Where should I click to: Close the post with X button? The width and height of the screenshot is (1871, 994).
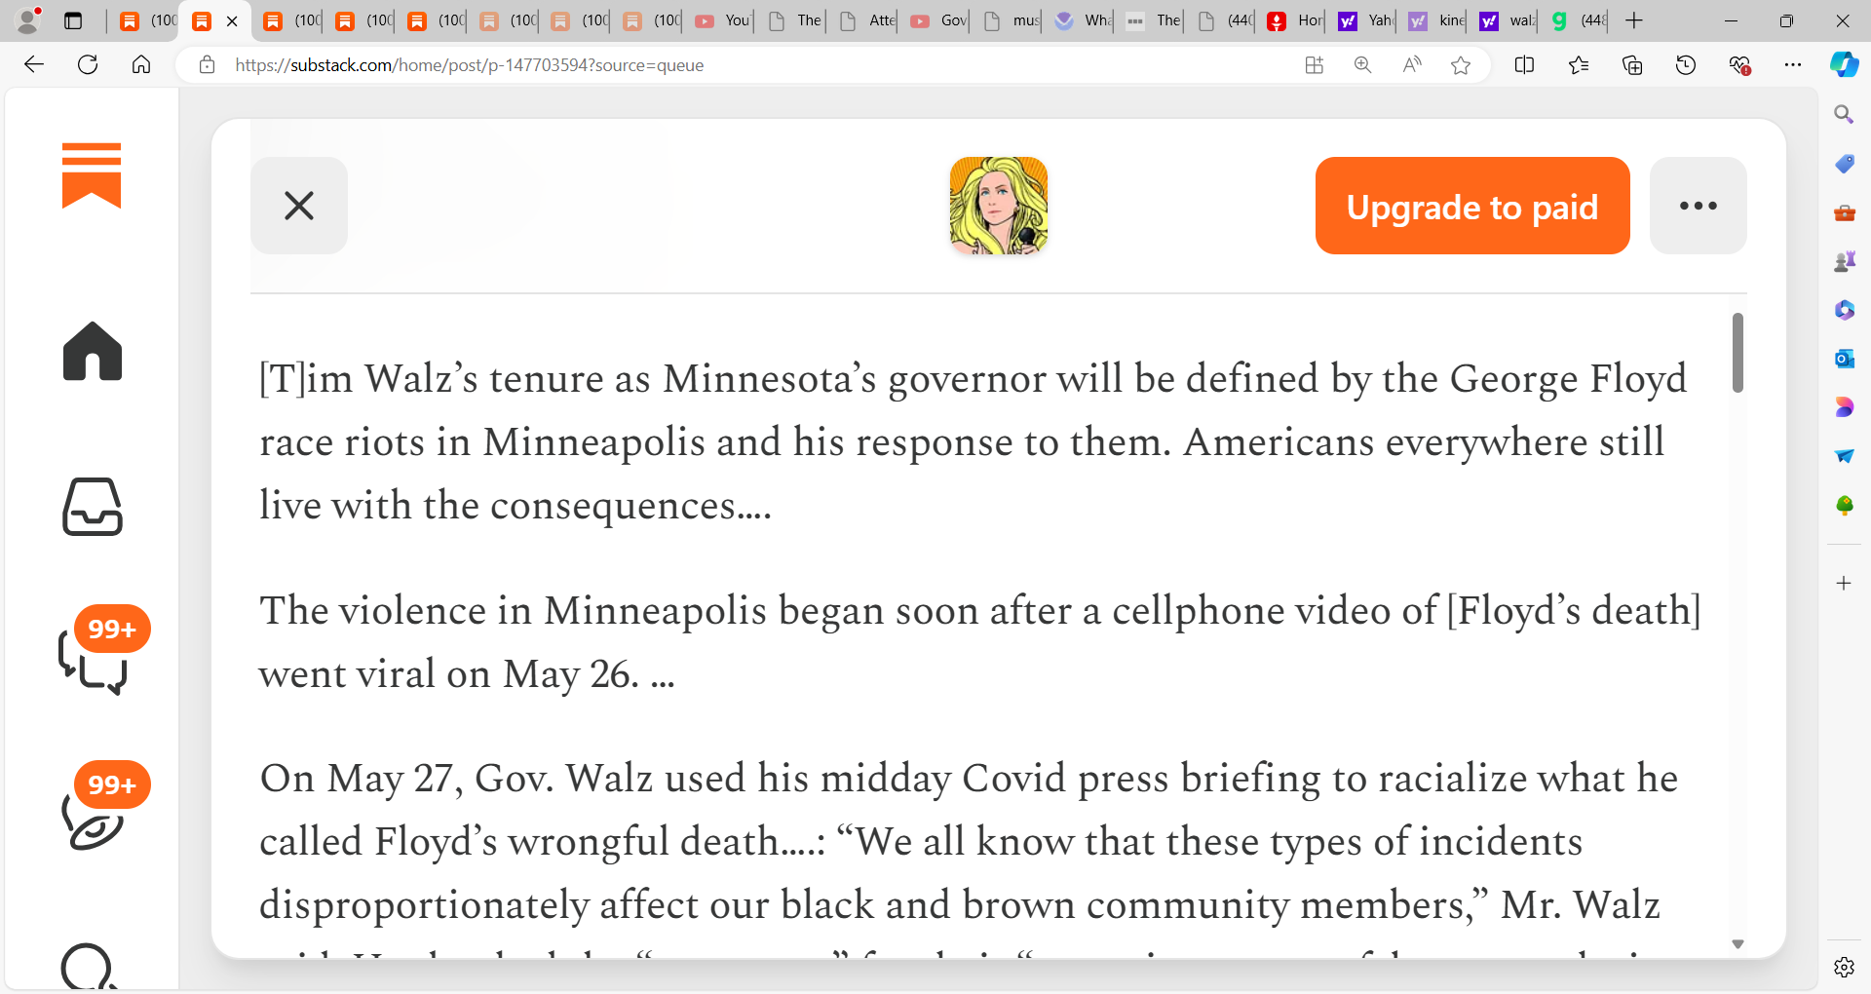(299, 206)
